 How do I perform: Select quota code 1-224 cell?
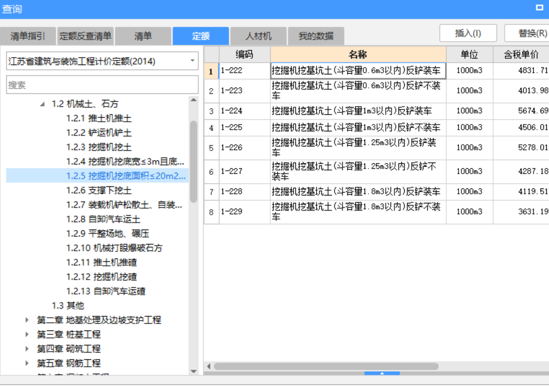point(245,111)
